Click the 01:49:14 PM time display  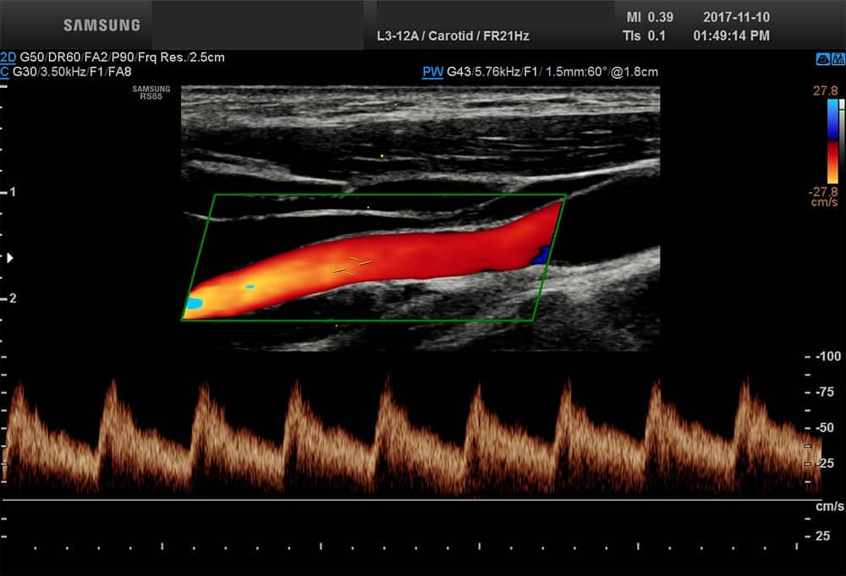pos(731,36)
